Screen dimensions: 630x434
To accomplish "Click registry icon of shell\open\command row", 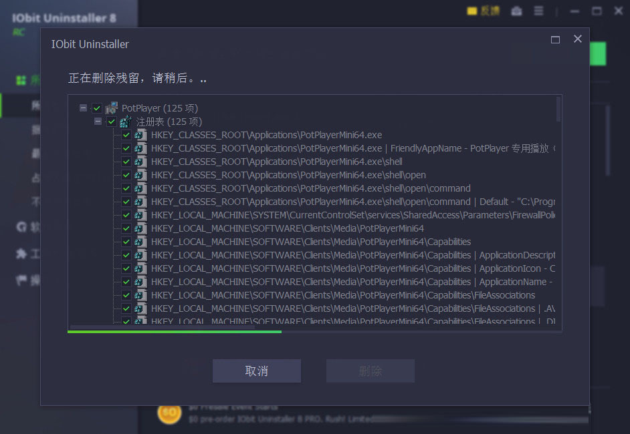I will (x=140, y=188).
